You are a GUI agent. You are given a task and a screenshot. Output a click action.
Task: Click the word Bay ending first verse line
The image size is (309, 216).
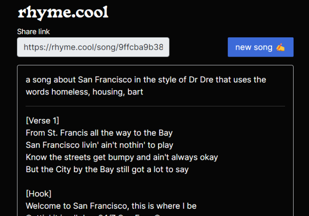pyautogui.click(x=165, y=133)
